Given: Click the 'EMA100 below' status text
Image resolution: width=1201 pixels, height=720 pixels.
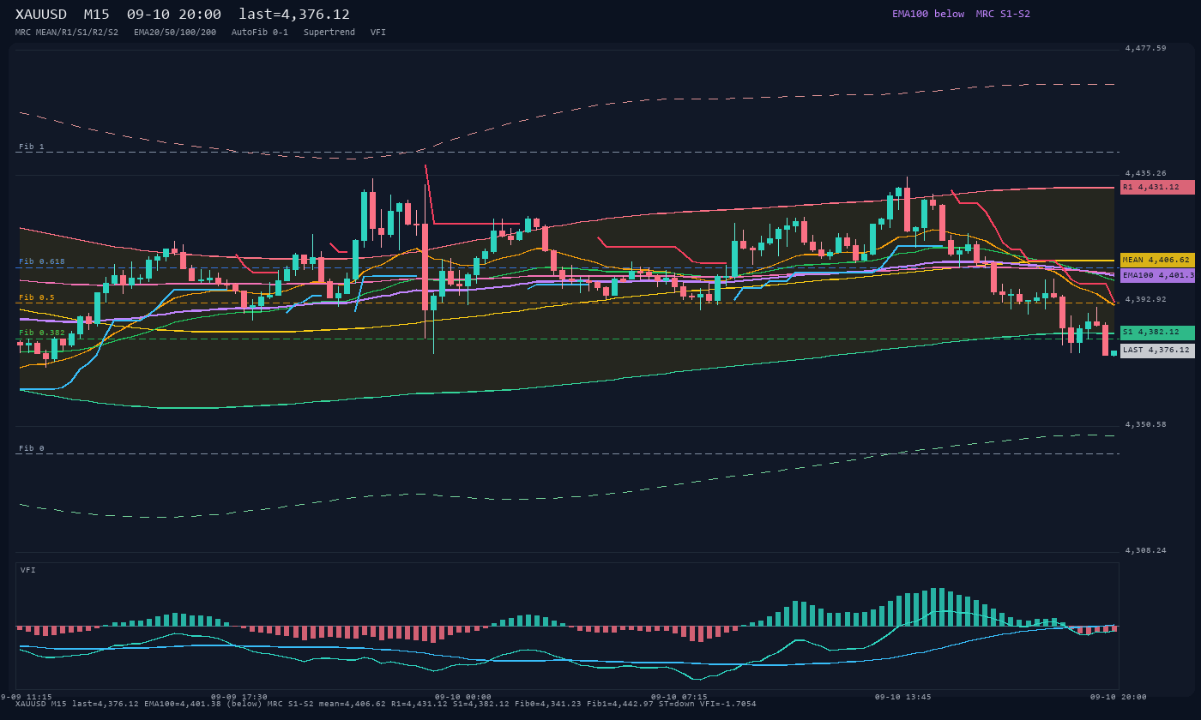Looking at the screenshot, I should [x=928, y=14].
